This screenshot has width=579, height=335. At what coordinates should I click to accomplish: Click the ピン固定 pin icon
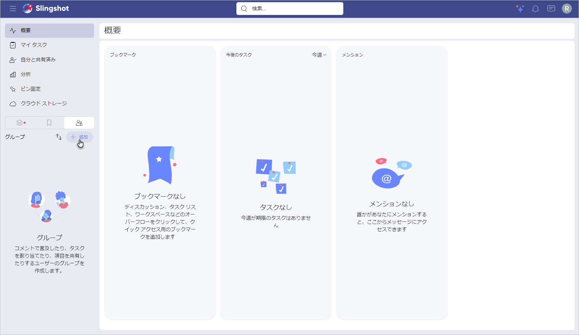tap(13, 89)
